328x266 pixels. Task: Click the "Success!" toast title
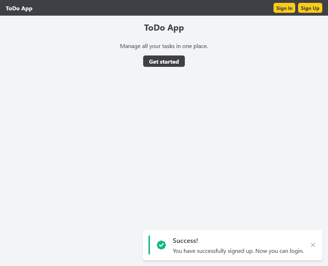185,241
